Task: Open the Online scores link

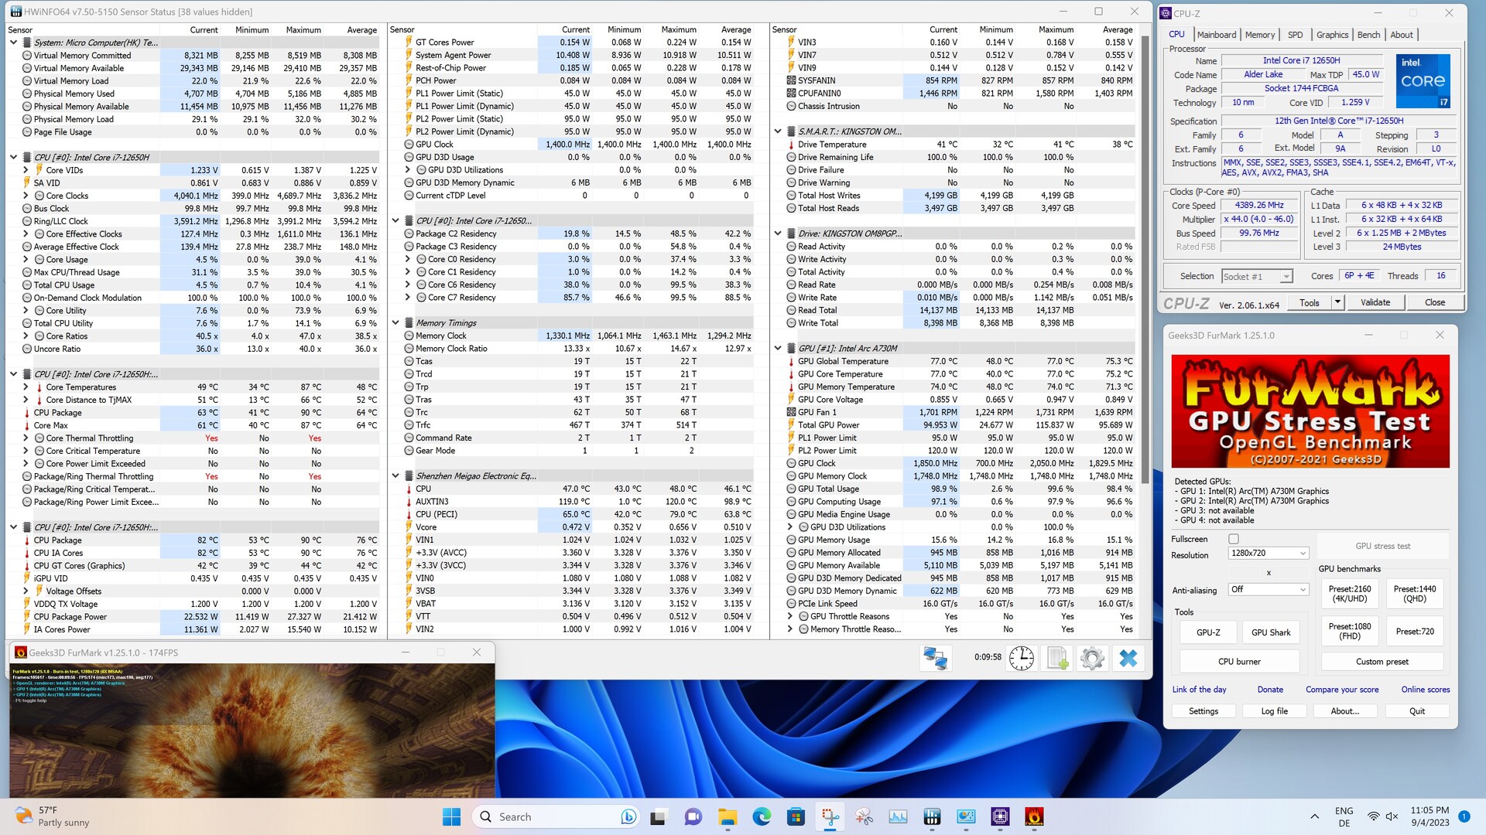Action: [1425, 689]
